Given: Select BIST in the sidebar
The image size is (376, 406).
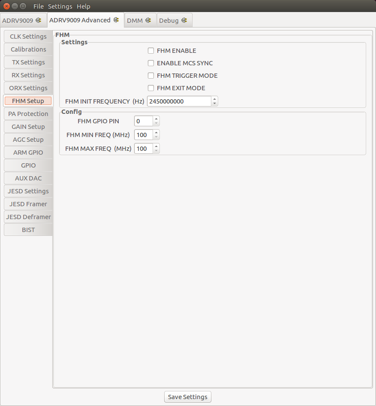Looking at the screenshot, I should [27, 230].
